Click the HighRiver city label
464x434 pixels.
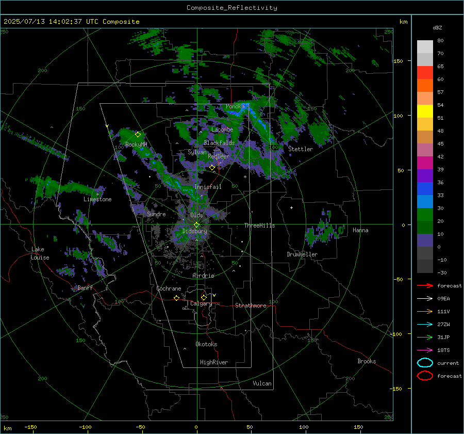214,362
